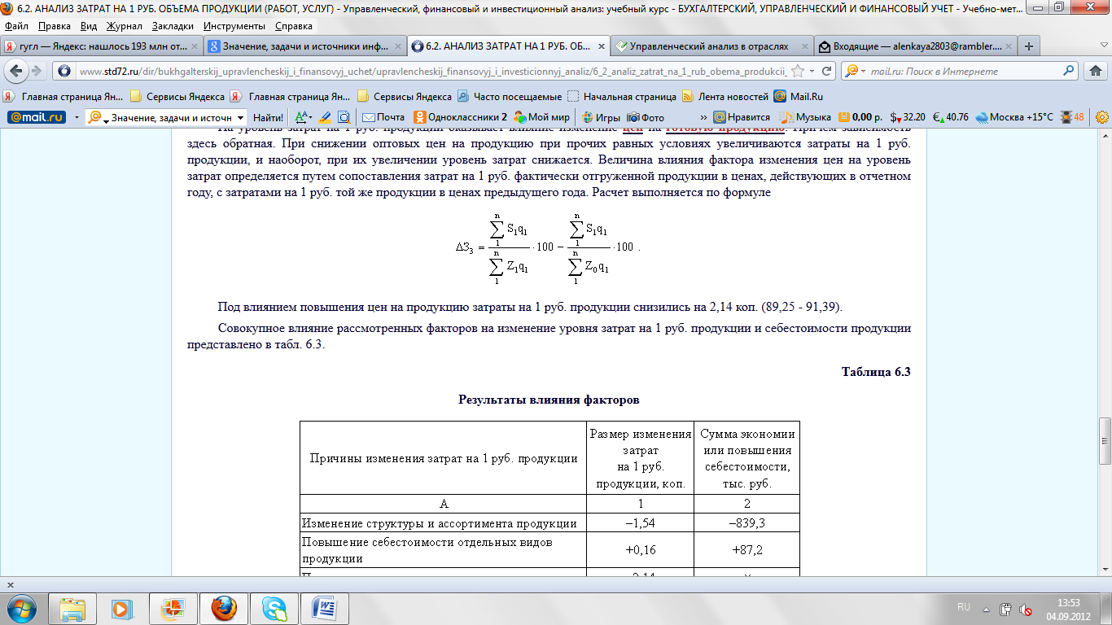Open Мой мир in the toolbar
The height and width of the screenshot is (625, 1112).
tap(542, 117)
